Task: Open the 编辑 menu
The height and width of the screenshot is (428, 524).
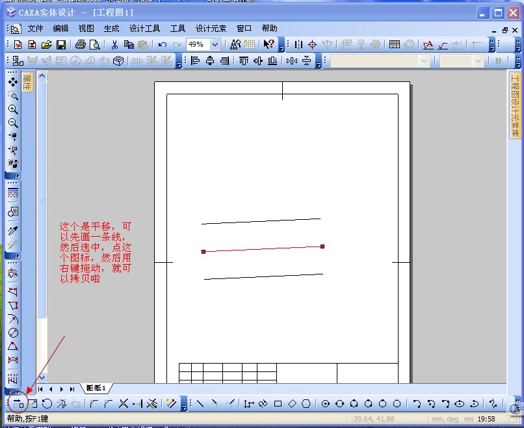Action: point(60,29)
